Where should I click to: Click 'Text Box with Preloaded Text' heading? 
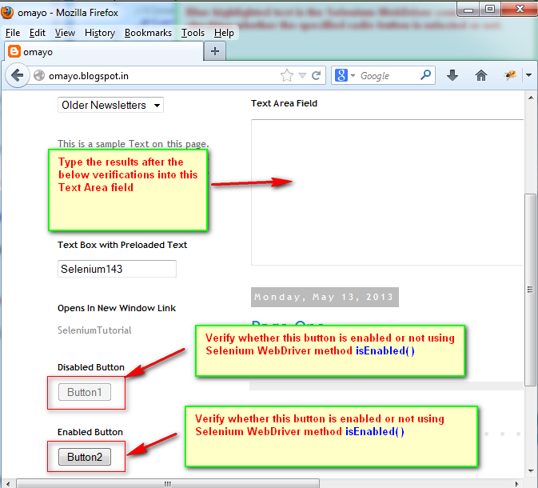[x=122, y=245]
